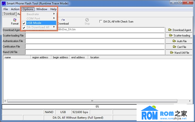
Task: Click the Nand Util File folder icon
Action: click(x=172, y=53)
